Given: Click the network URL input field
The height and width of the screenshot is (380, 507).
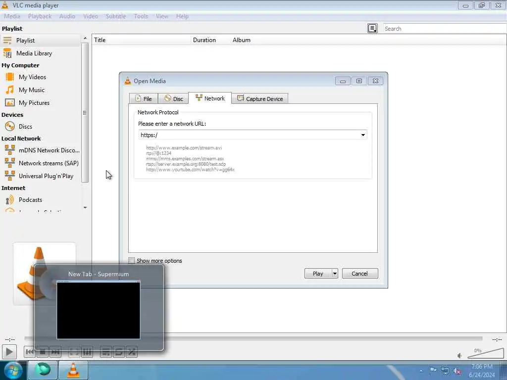Looking at the screenshot, I should (x=249, y=135).
